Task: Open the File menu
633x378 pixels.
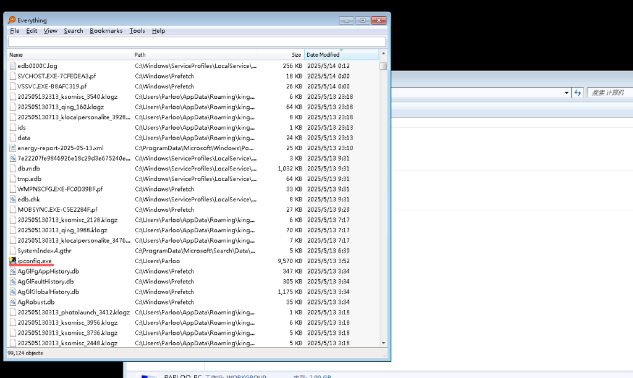Action: click(x=14, y=31)
